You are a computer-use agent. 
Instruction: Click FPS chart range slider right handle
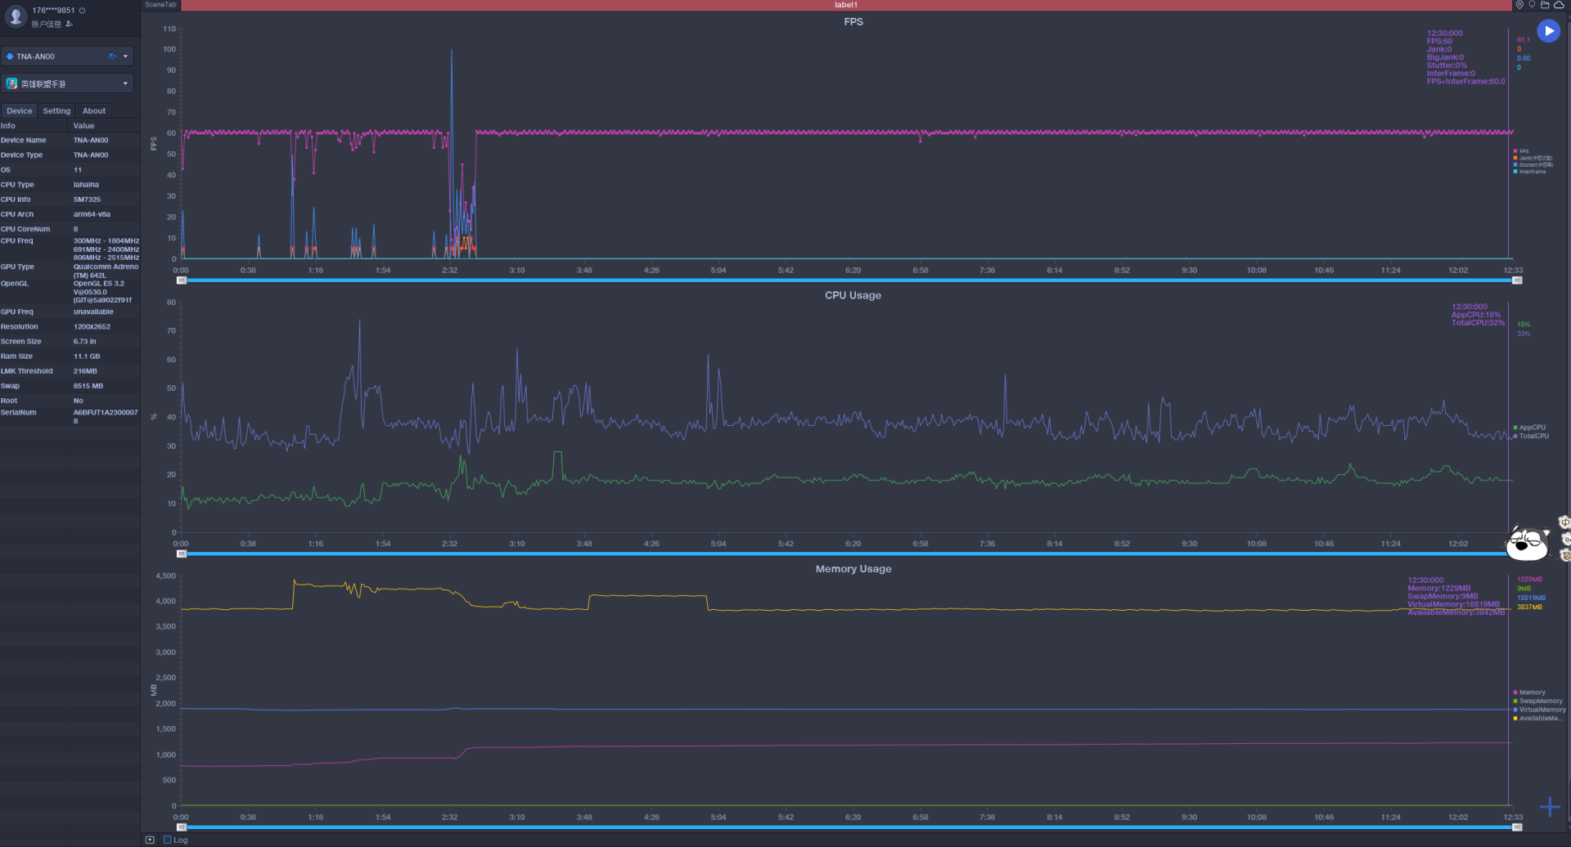tap(1517, 280)
